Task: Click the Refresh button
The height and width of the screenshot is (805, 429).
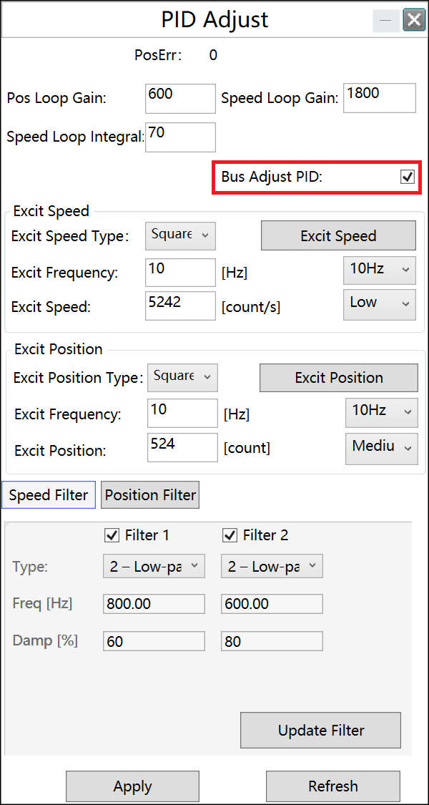Action: pos(332,786)
